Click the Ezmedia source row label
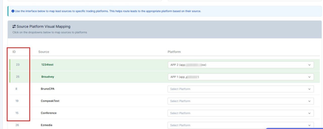The image size is (323, 129). click(47, 125)
